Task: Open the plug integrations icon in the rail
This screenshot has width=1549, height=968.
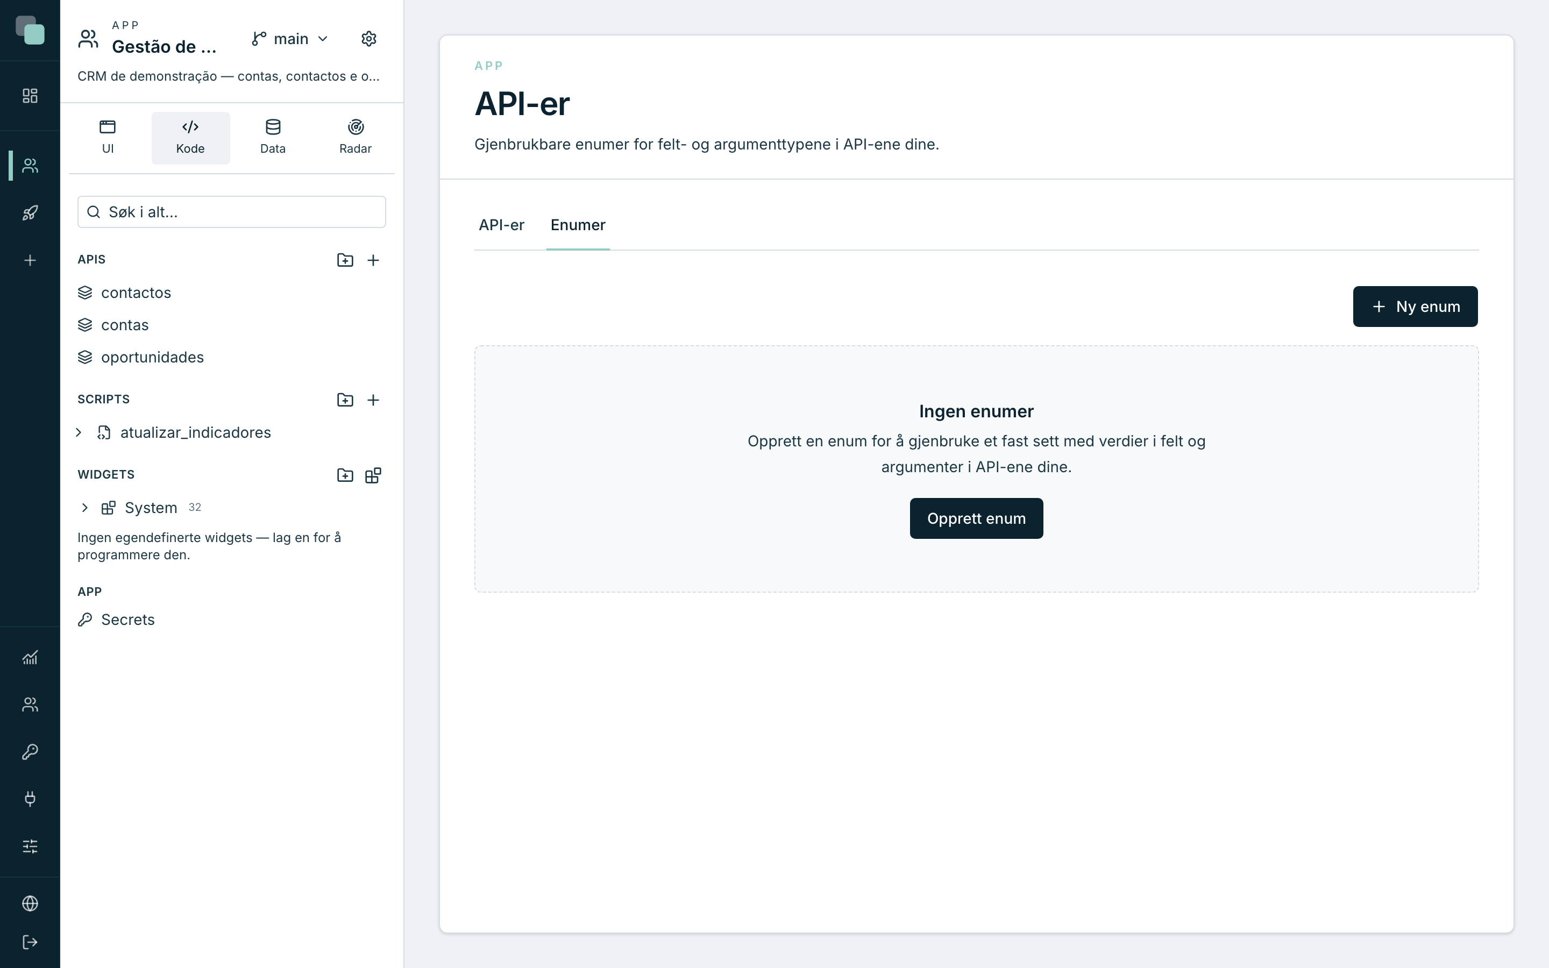Action: (x=30, y=799)
